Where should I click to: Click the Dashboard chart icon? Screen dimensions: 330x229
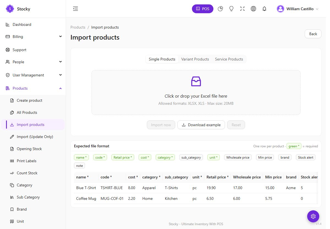click(x=8, y=24)
